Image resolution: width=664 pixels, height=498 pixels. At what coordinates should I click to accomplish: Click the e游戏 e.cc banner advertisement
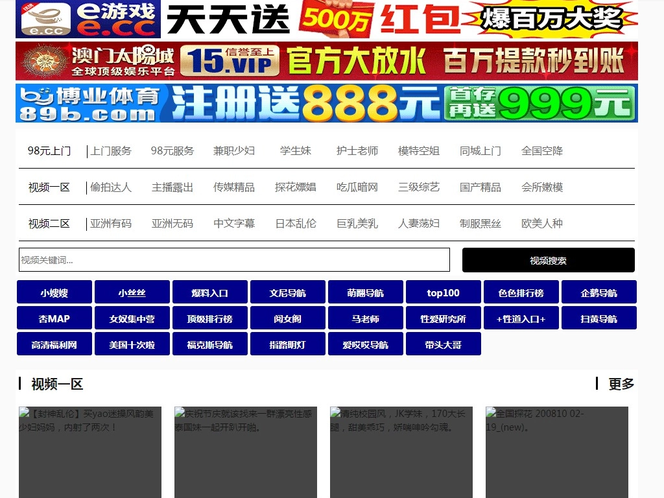coord(326,19)
